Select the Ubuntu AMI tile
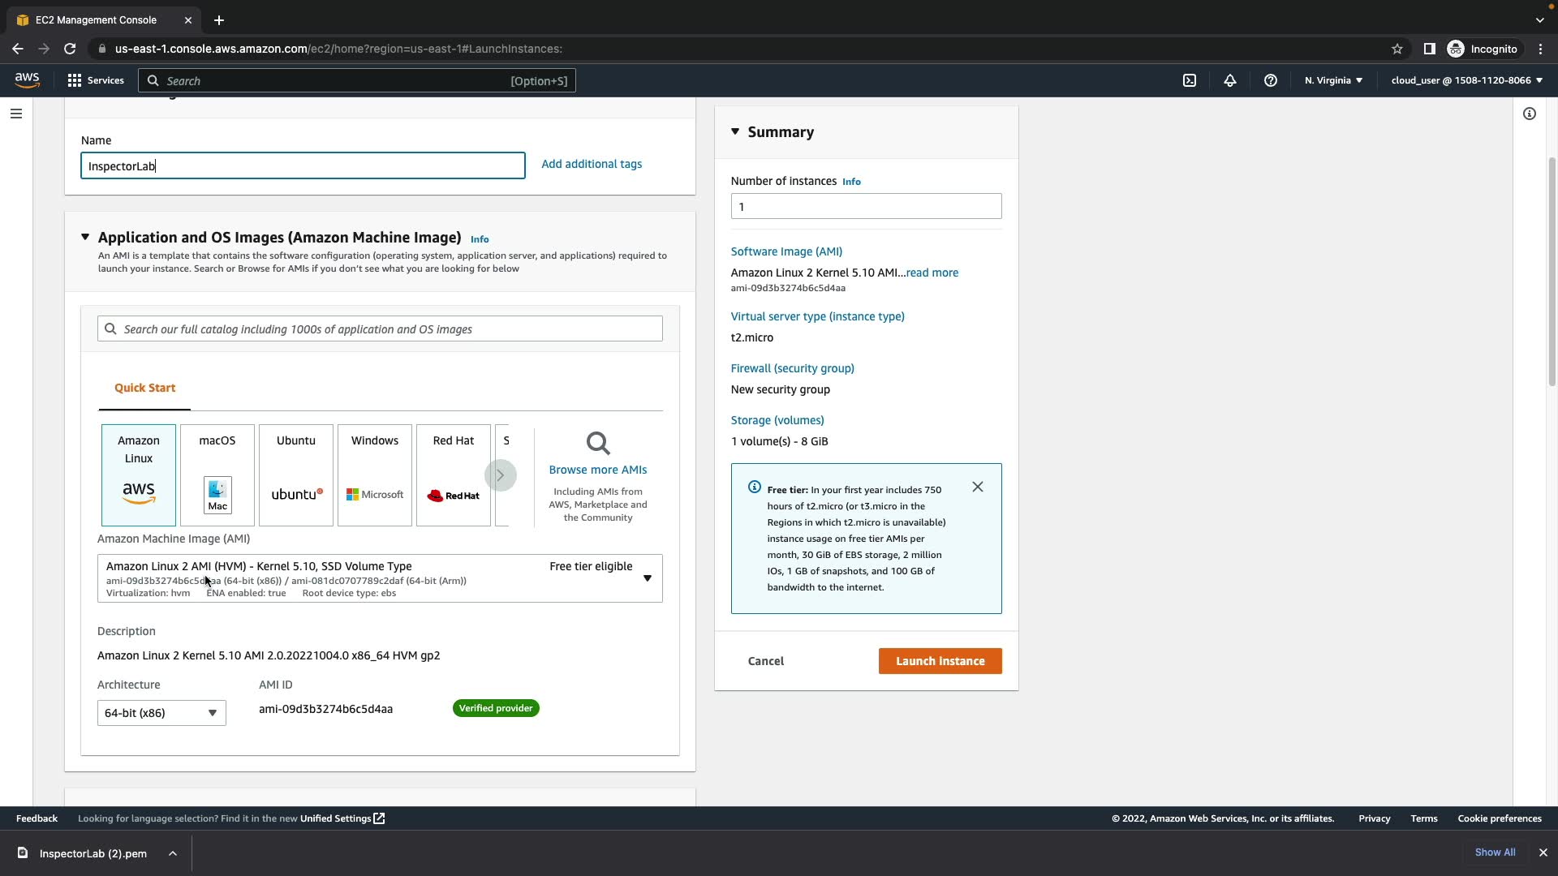Screen dimensions: 1558x876 pyautogui.click(x=296, y=475)
